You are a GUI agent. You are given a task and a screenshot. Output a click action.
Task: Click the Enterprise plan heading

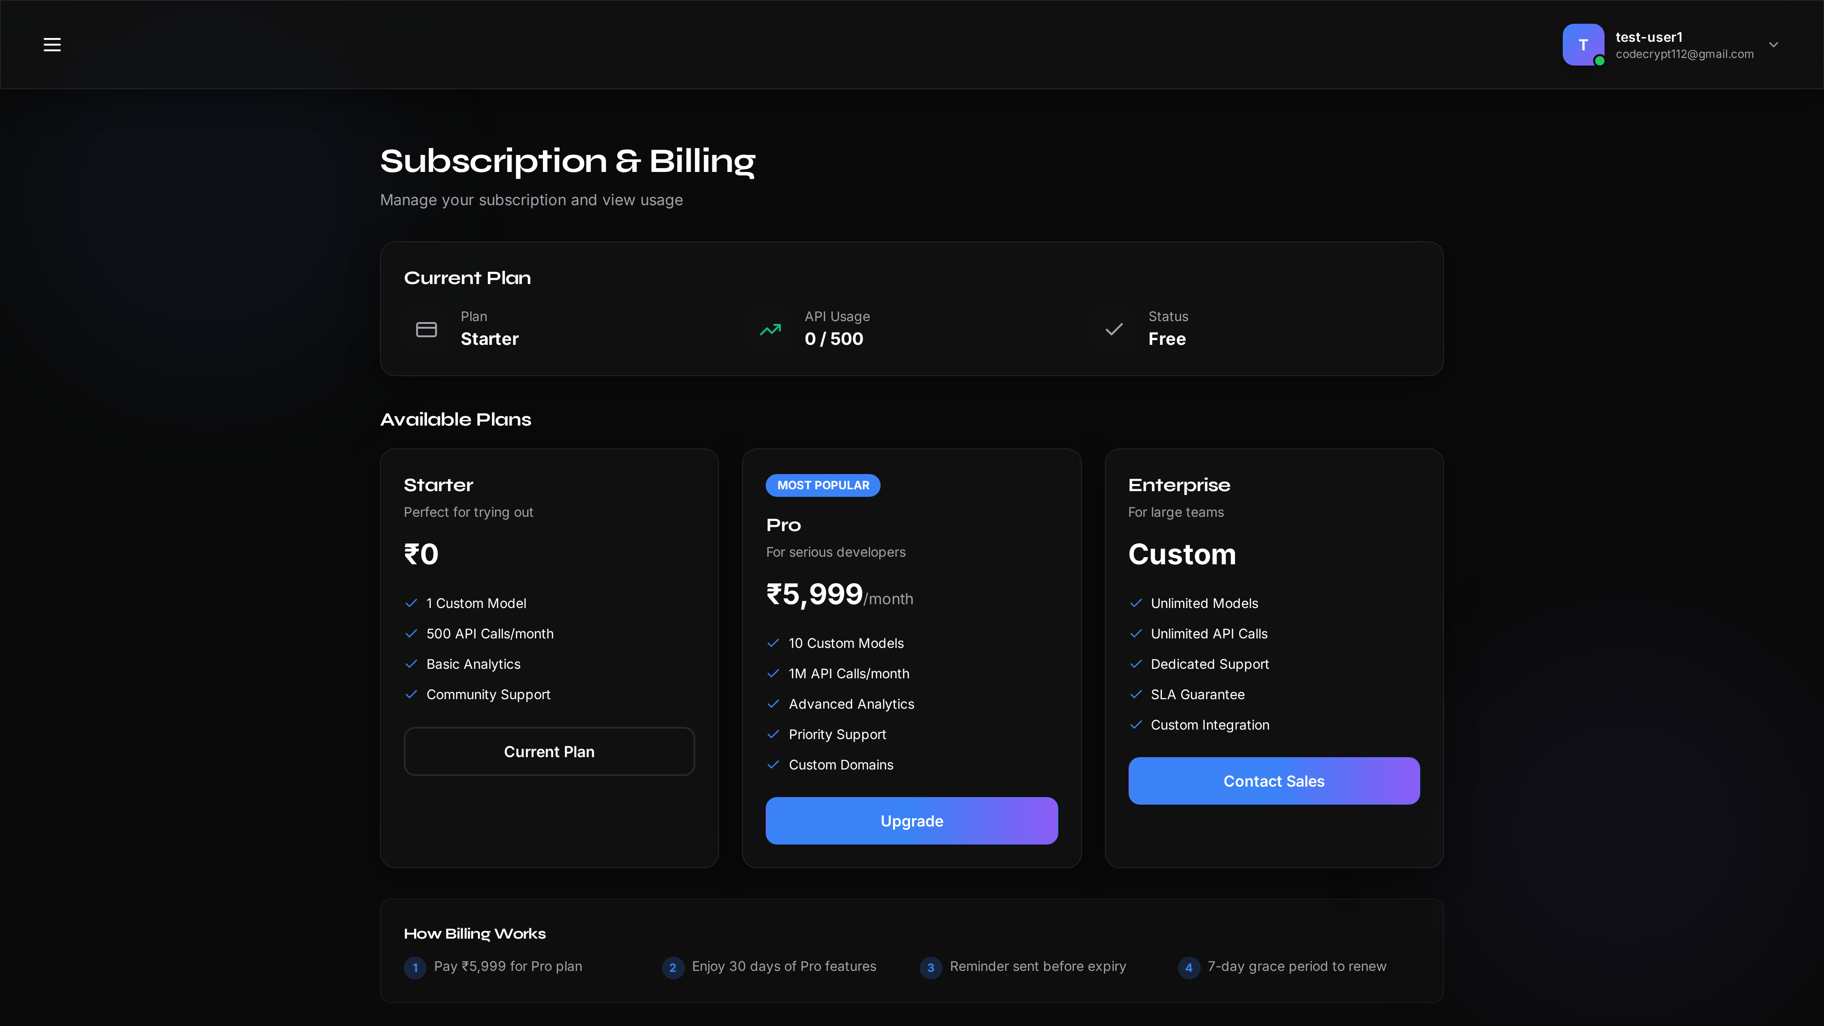pos(1179,485)
